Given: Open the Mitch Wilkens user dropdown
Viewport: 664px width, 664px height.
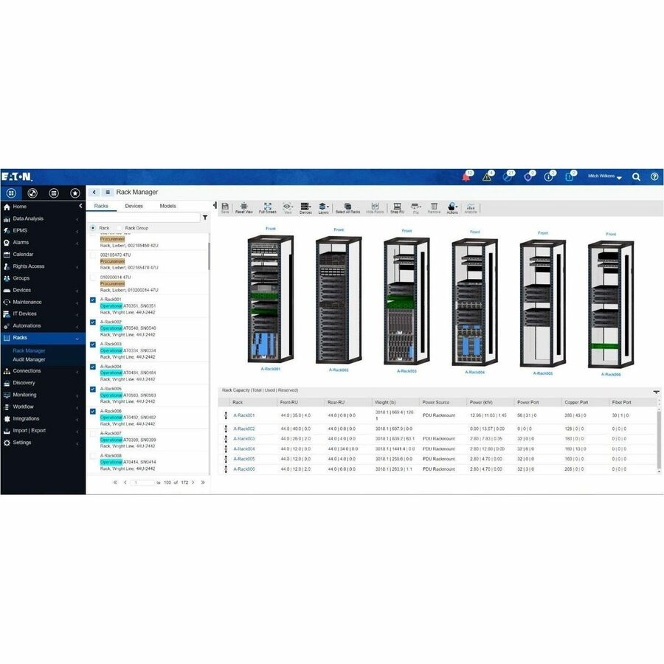Looking at the screenshot, I should click(x=601, y=177).
